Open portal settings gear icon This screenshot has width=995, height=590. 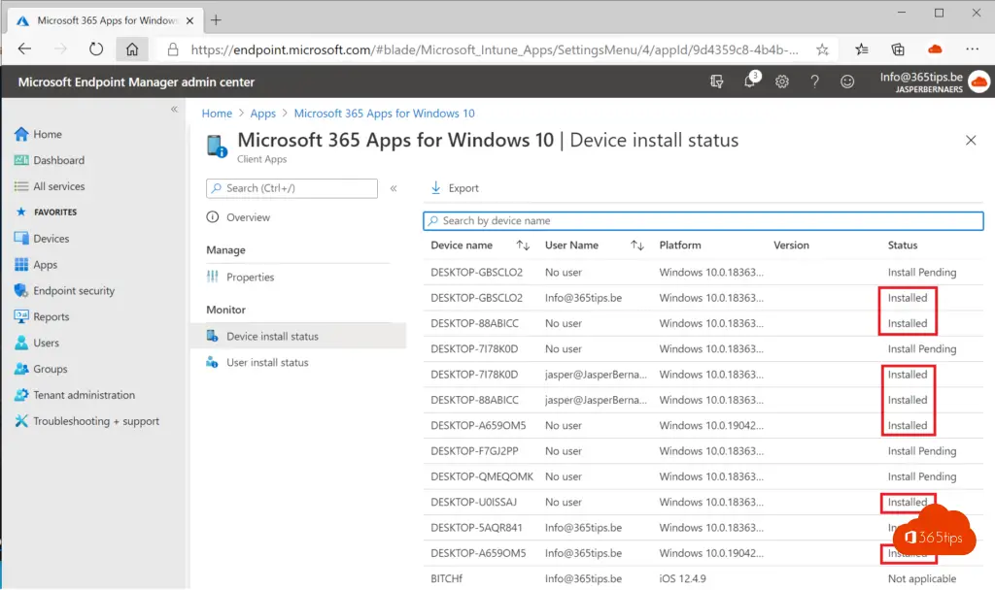(782, 82)
